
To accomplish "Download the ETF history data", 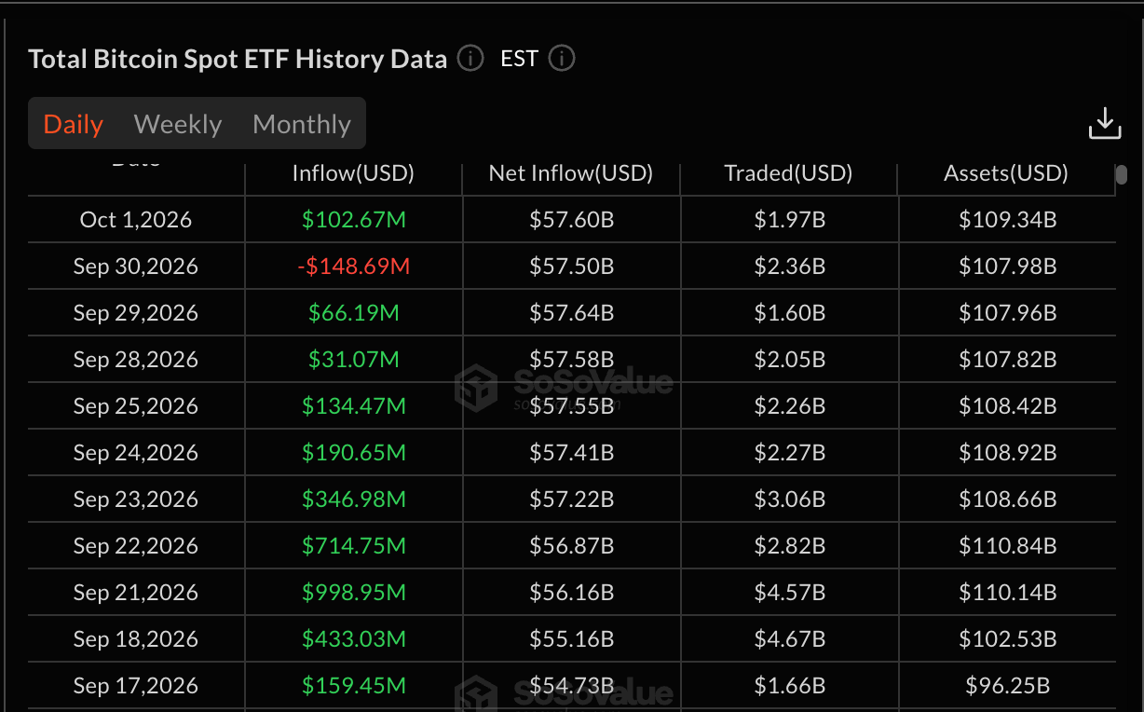I will [1105, 124].
